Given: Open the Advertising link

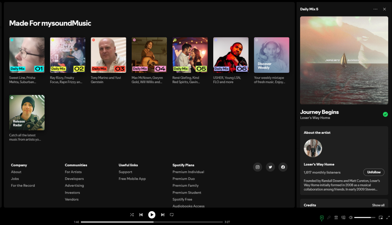Looking at the screenshot, I should (74, 186).
